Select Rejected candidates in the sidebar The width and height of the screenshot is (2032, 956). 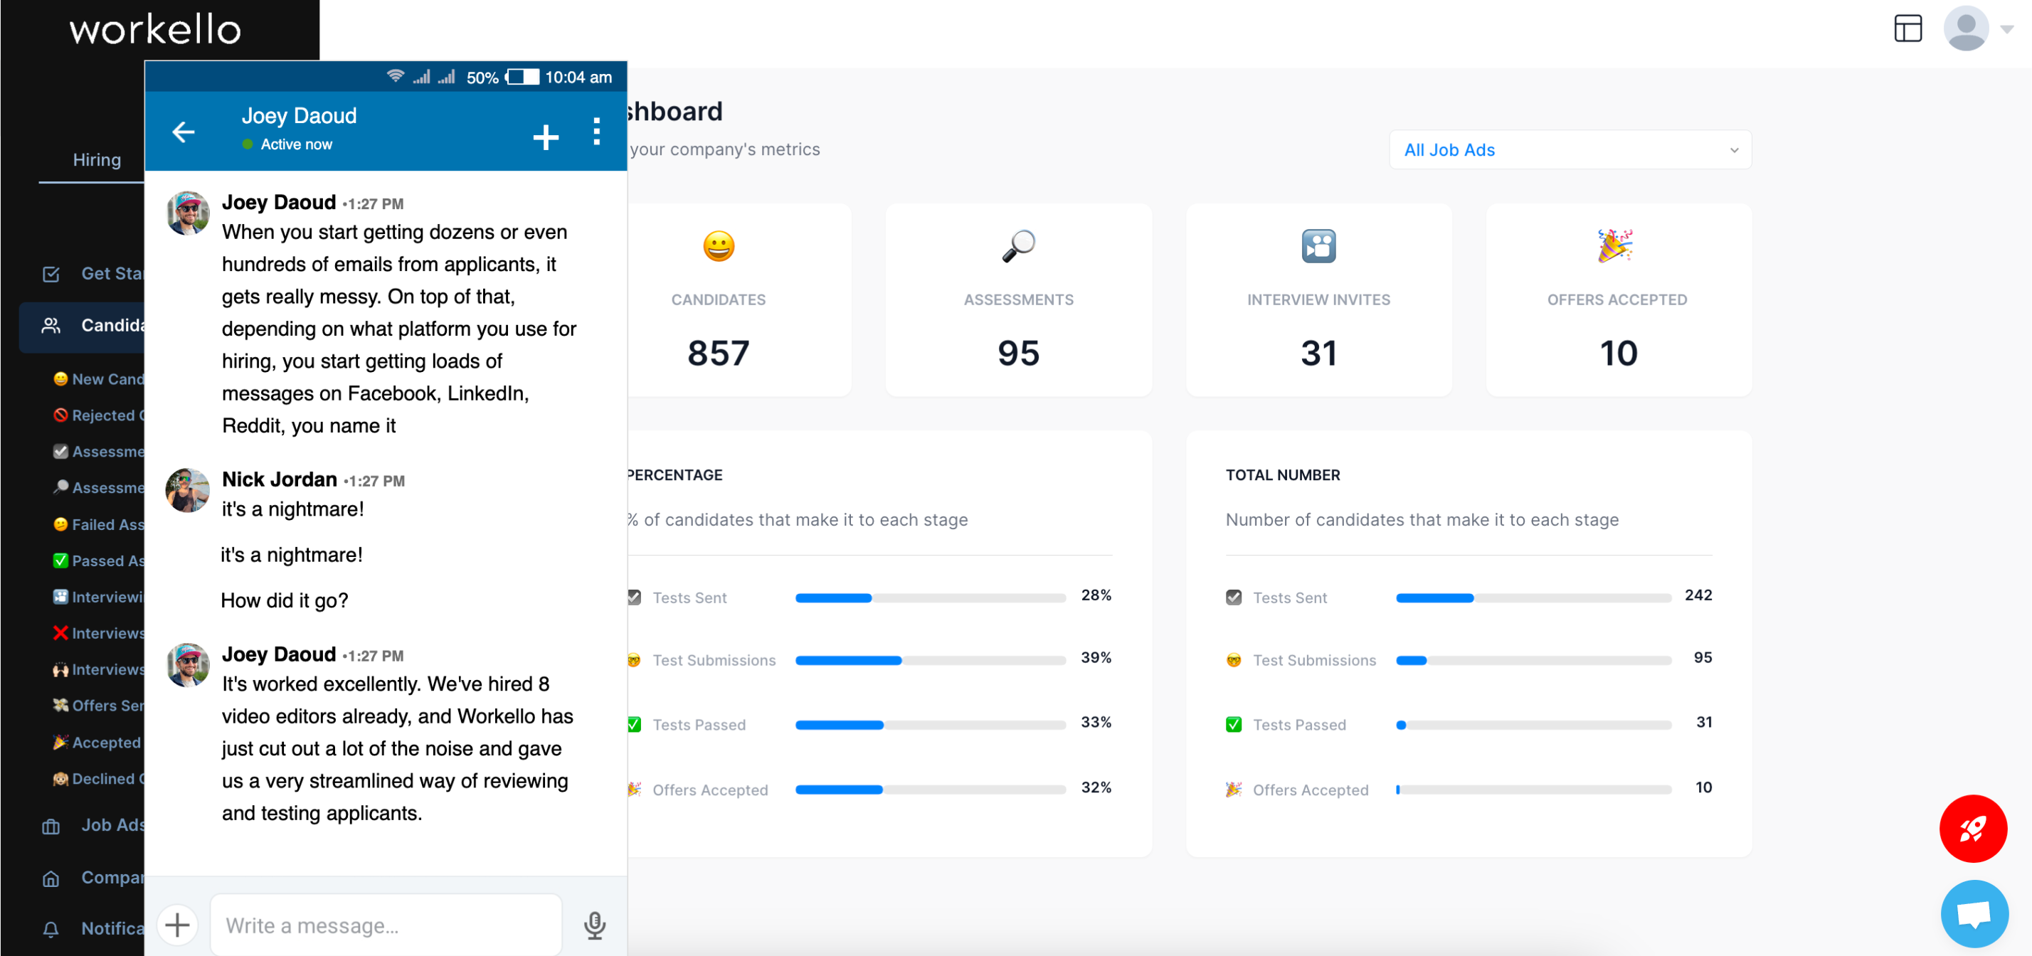pyautogui.click(x=99, y=415)
